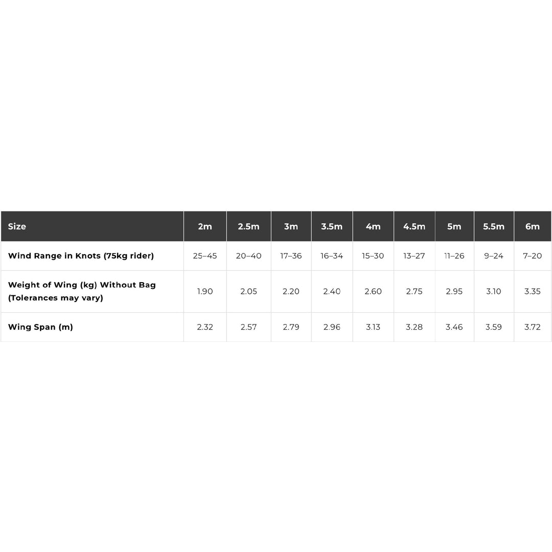Select the 3m size header cell

(x=291, y=226)
